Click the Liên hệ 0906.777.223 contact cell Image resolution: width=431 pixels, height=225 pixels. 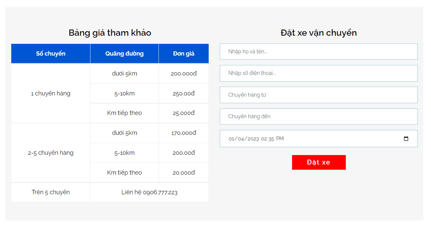click(149, 192)
